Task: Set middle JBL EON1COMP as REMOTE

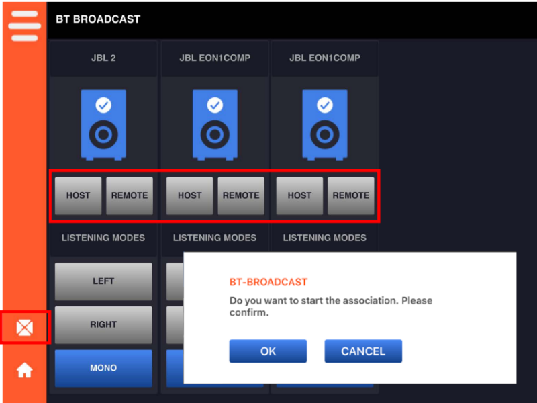Action: [x=241, y=195]
